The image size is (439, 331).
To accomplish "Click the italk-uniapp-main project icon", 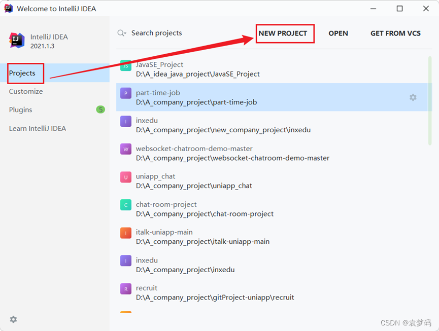I will tap(125, 233).
